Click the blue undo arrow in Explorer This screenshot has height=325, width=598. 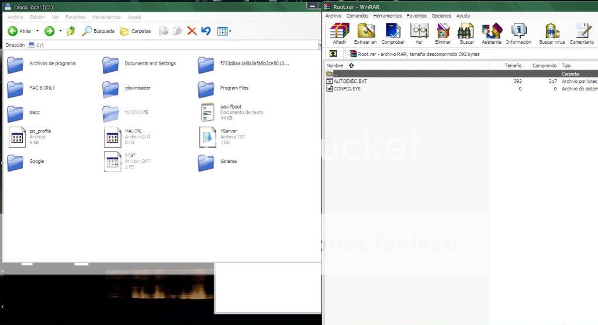tap(206, 31)
